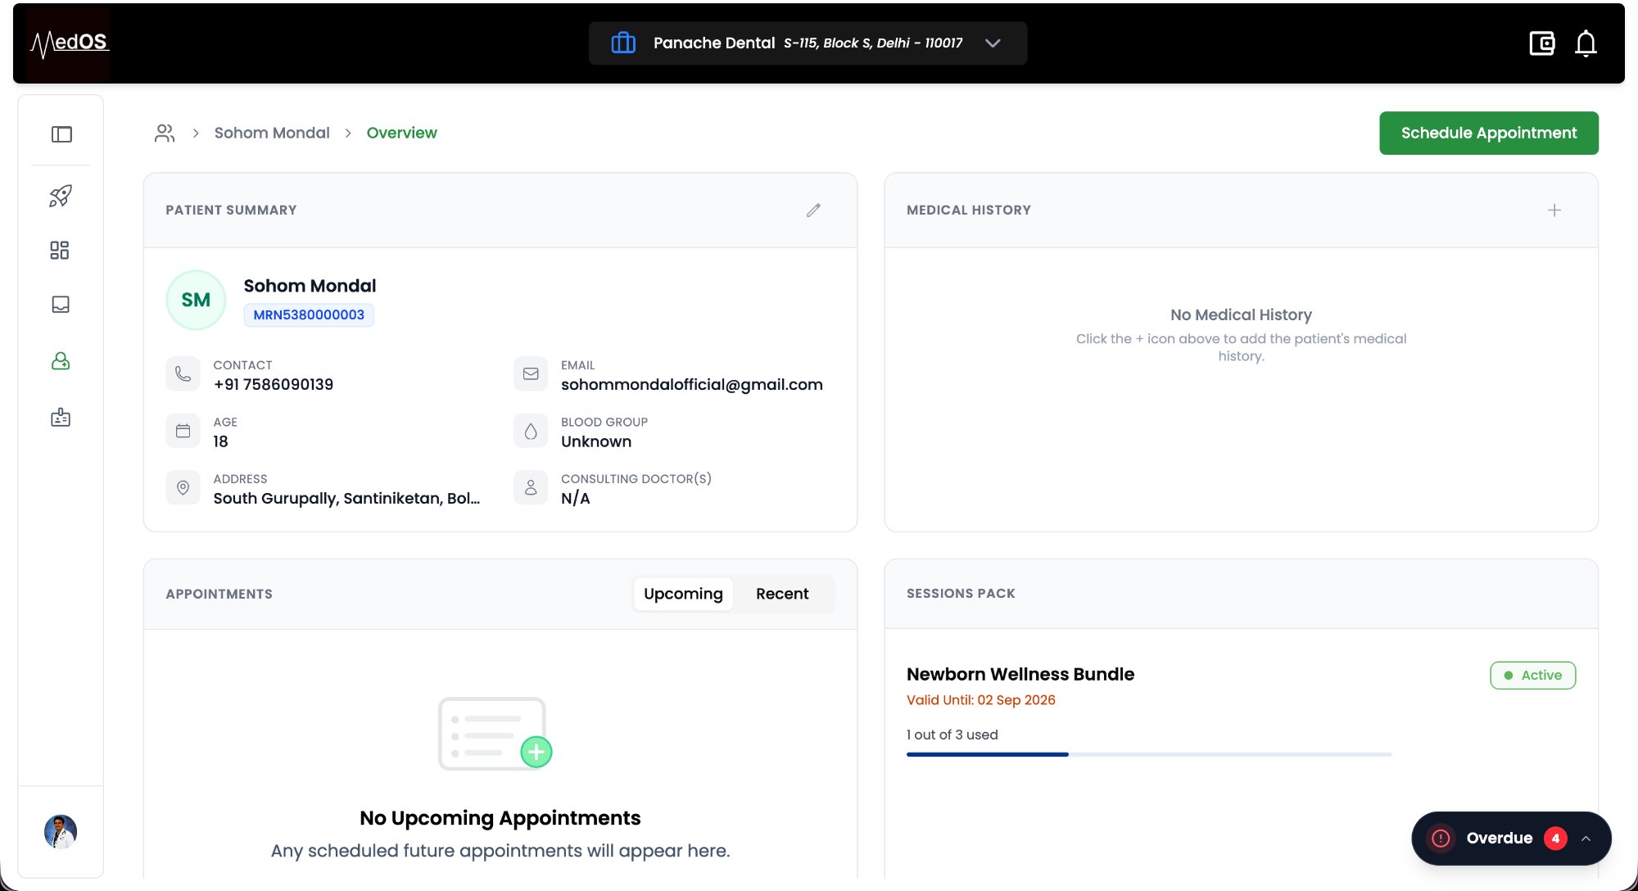This screenshot has width=1638, height=891.
Task: Add medical history with plus icon
Action: (x=1554, y=210)
